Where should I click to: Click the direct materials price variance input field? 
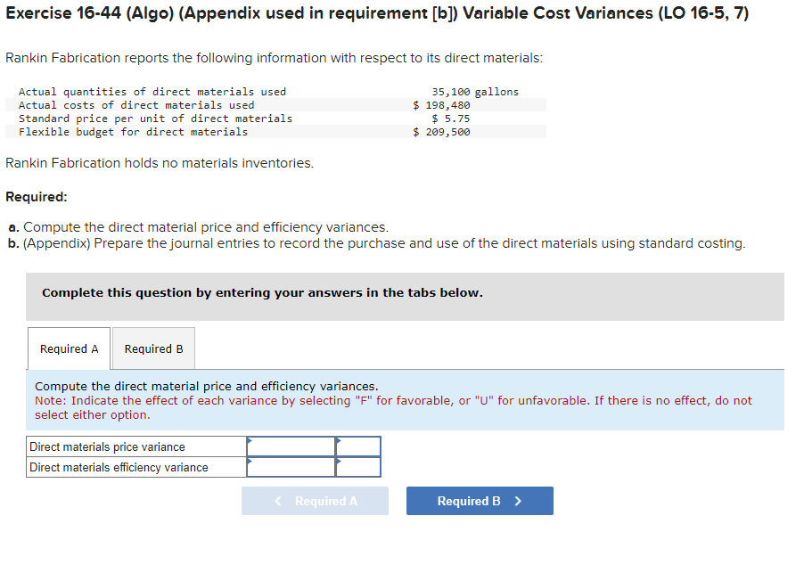click(291, 446)
